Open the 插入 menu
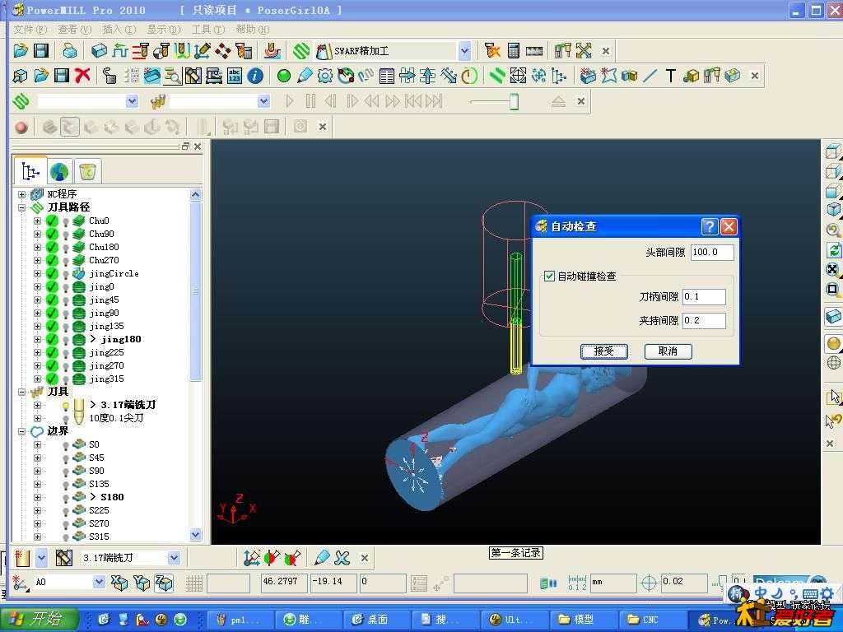 coord(119,29)
